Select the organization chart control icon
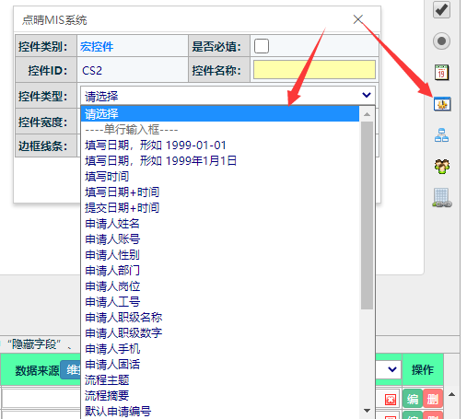The image size is (467, 419). (441, 135)
